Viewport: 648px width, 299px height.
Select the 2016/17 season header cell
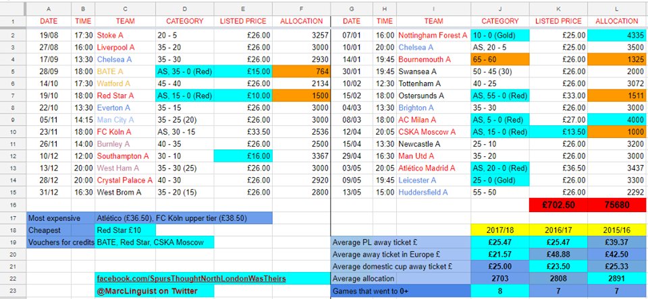click(558, 230)
